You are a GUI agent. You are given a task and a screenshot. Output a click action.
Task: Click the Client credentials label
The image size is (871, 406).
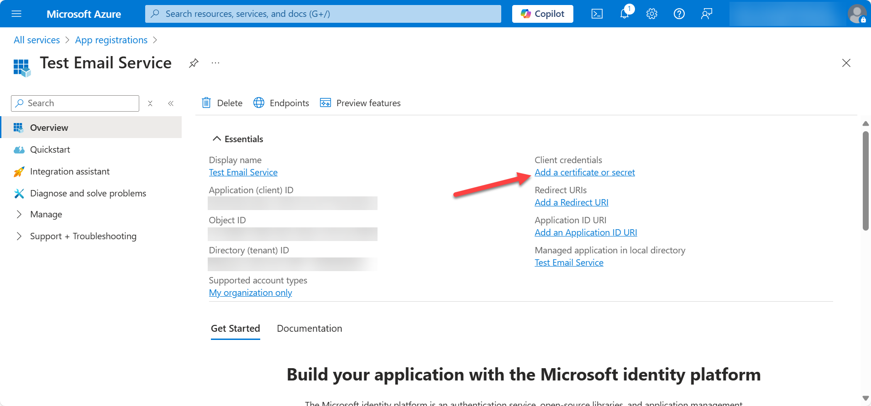point(568,160)
